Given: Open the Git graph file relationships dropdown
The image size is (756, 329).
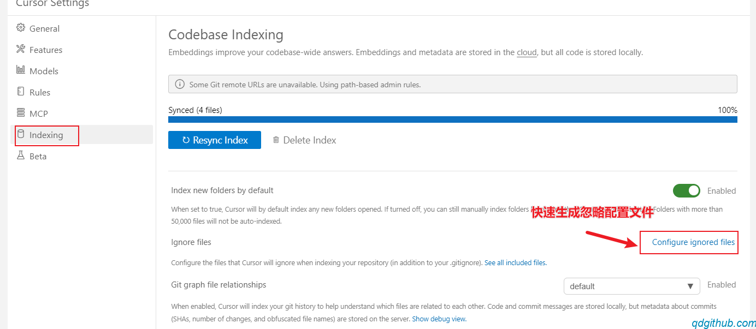Looking at the screenshot, I should [x=632, y=286].
